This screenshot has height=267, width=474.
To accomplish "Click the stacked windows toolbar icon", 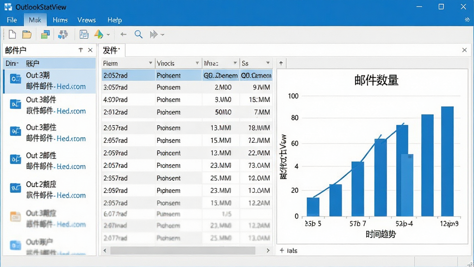I will [x=45, y=34].
